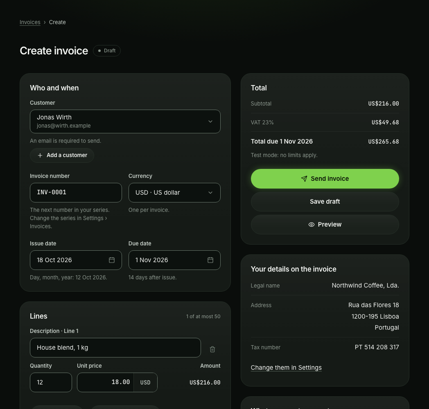The image size is (429, 409).
Task: Open Change them in Settings link
Action: (286, 367)
